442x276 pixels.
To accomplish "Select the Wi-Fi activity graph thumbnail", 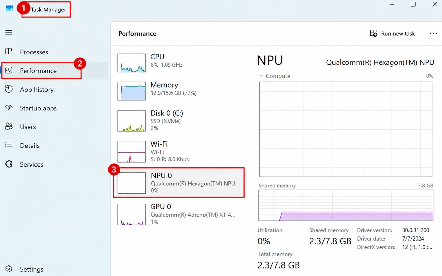I will coord(132,152).
